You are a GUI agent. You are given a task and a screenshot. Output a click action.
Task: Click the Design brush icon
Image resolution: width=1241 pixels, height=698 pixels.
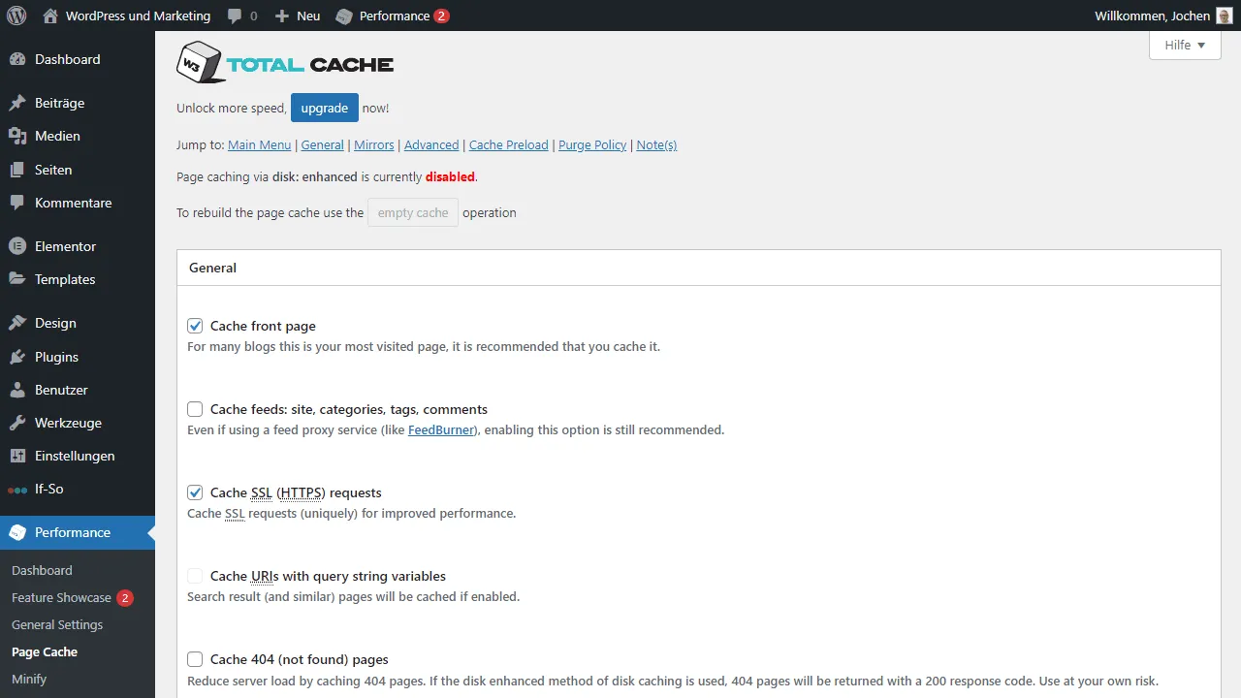17,323
